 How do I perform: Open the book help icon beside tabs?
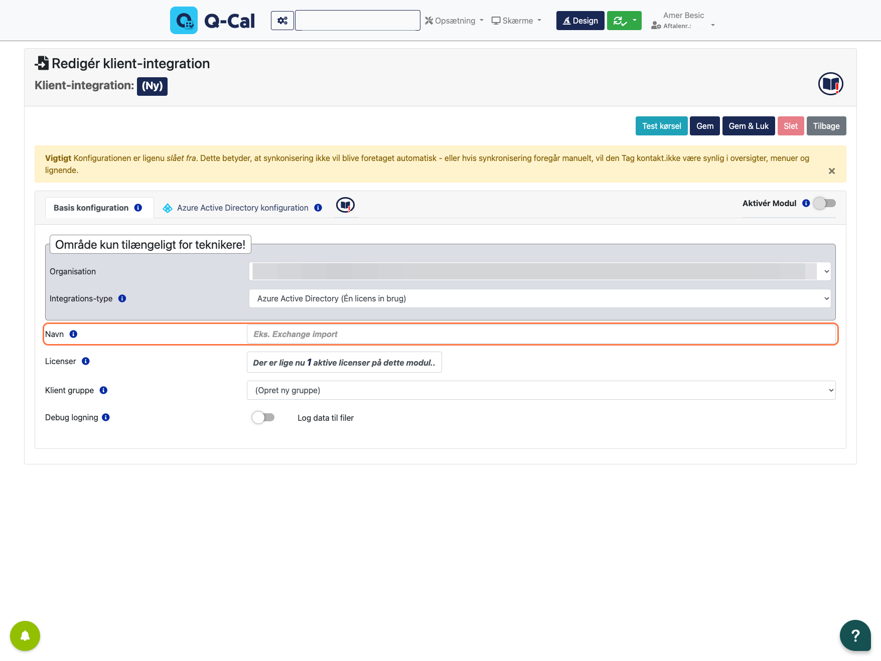coord(345,205)
